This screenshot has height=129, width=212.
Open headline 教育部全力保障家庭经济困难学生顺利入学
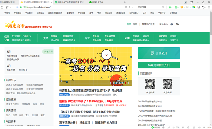[x=84, y=91]
